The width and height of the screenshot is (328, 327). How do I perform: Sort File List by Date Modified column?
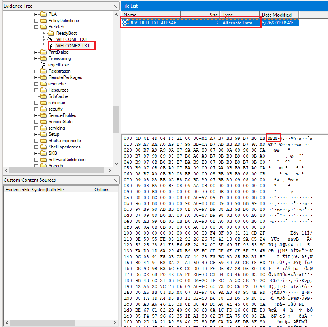(279, 15)
